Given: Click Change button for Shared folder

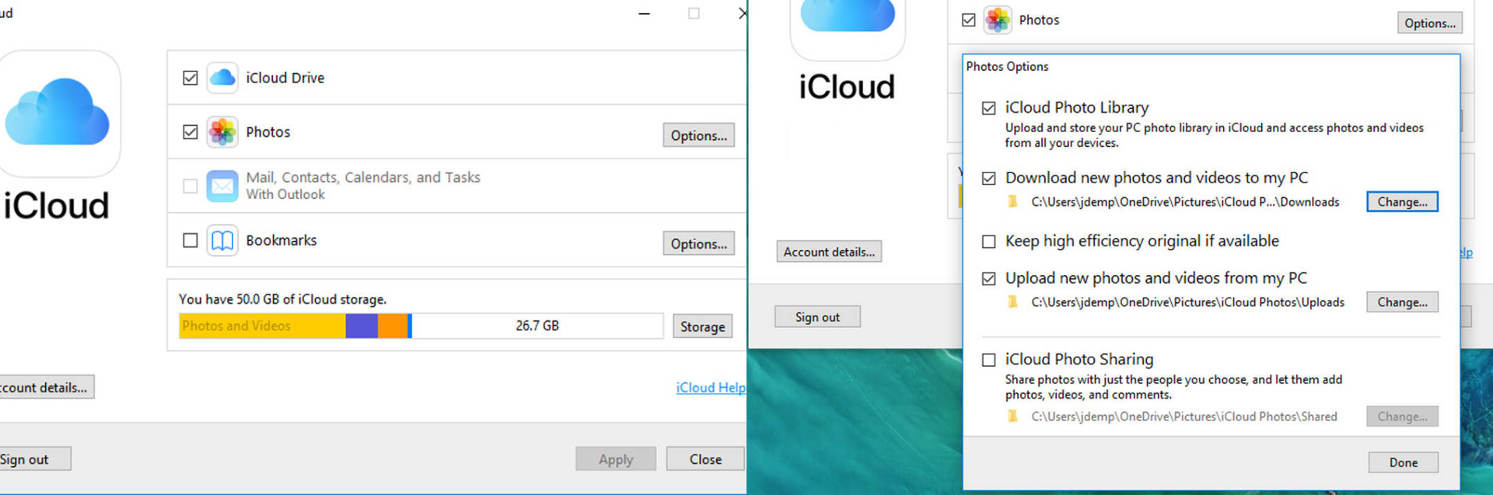Looking at the screenshot, I should [x=1402, y=417].
